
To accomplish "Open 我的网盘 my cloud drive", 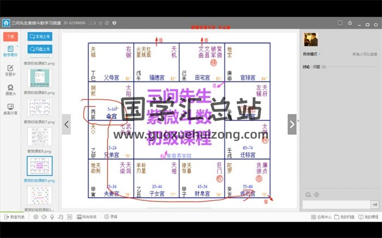I will tap(344, 217).
